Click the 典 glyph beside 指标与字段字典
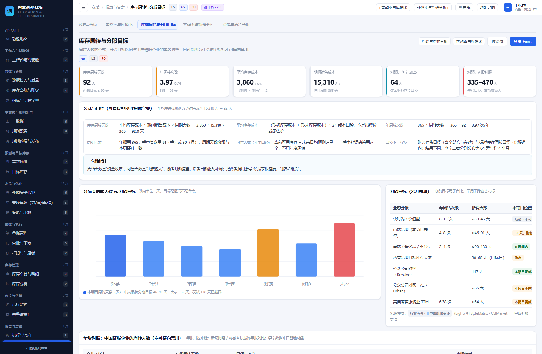This screenshot has height=354, width=542. tap(7, 101)
